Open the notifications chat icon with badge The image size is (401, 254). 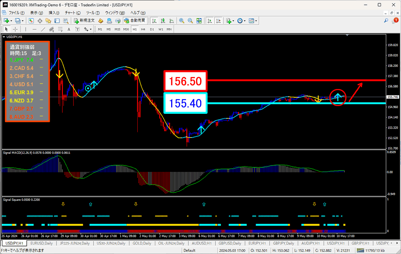[x=395, y=21]
